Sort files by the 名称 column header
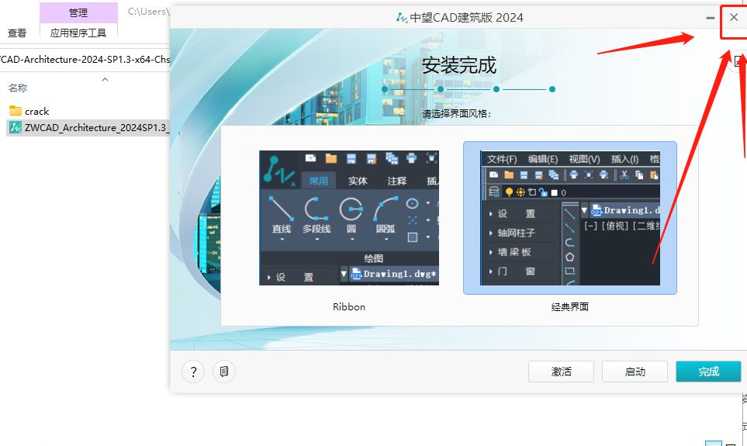747x446 pixels. pyautogui.click(x=18, y=88)
